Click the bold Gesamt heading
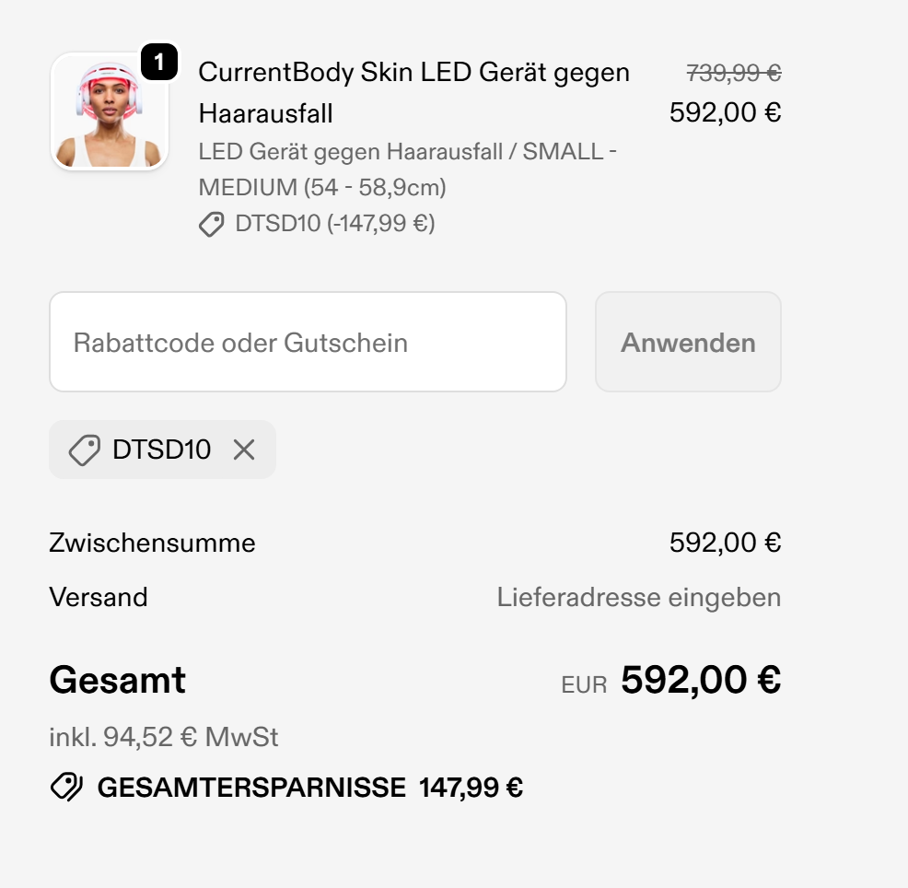 click(x=117, y=681)
